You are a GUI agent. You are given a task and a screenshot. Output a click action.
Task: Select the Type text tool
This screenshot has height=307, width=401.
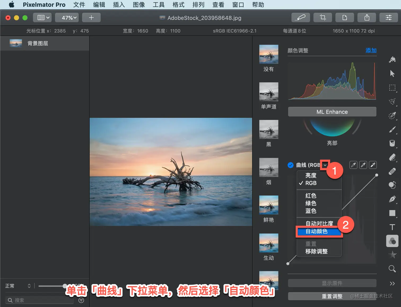pyautogui.click(x=392, y=227)
